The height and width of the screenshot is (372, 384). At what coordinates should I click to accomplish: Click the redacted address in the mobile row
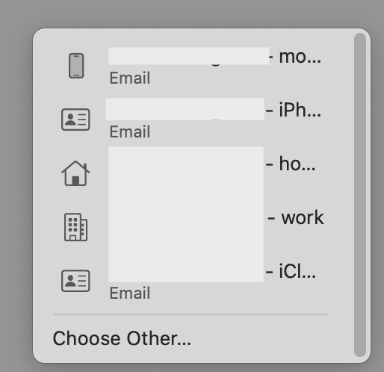189,56
